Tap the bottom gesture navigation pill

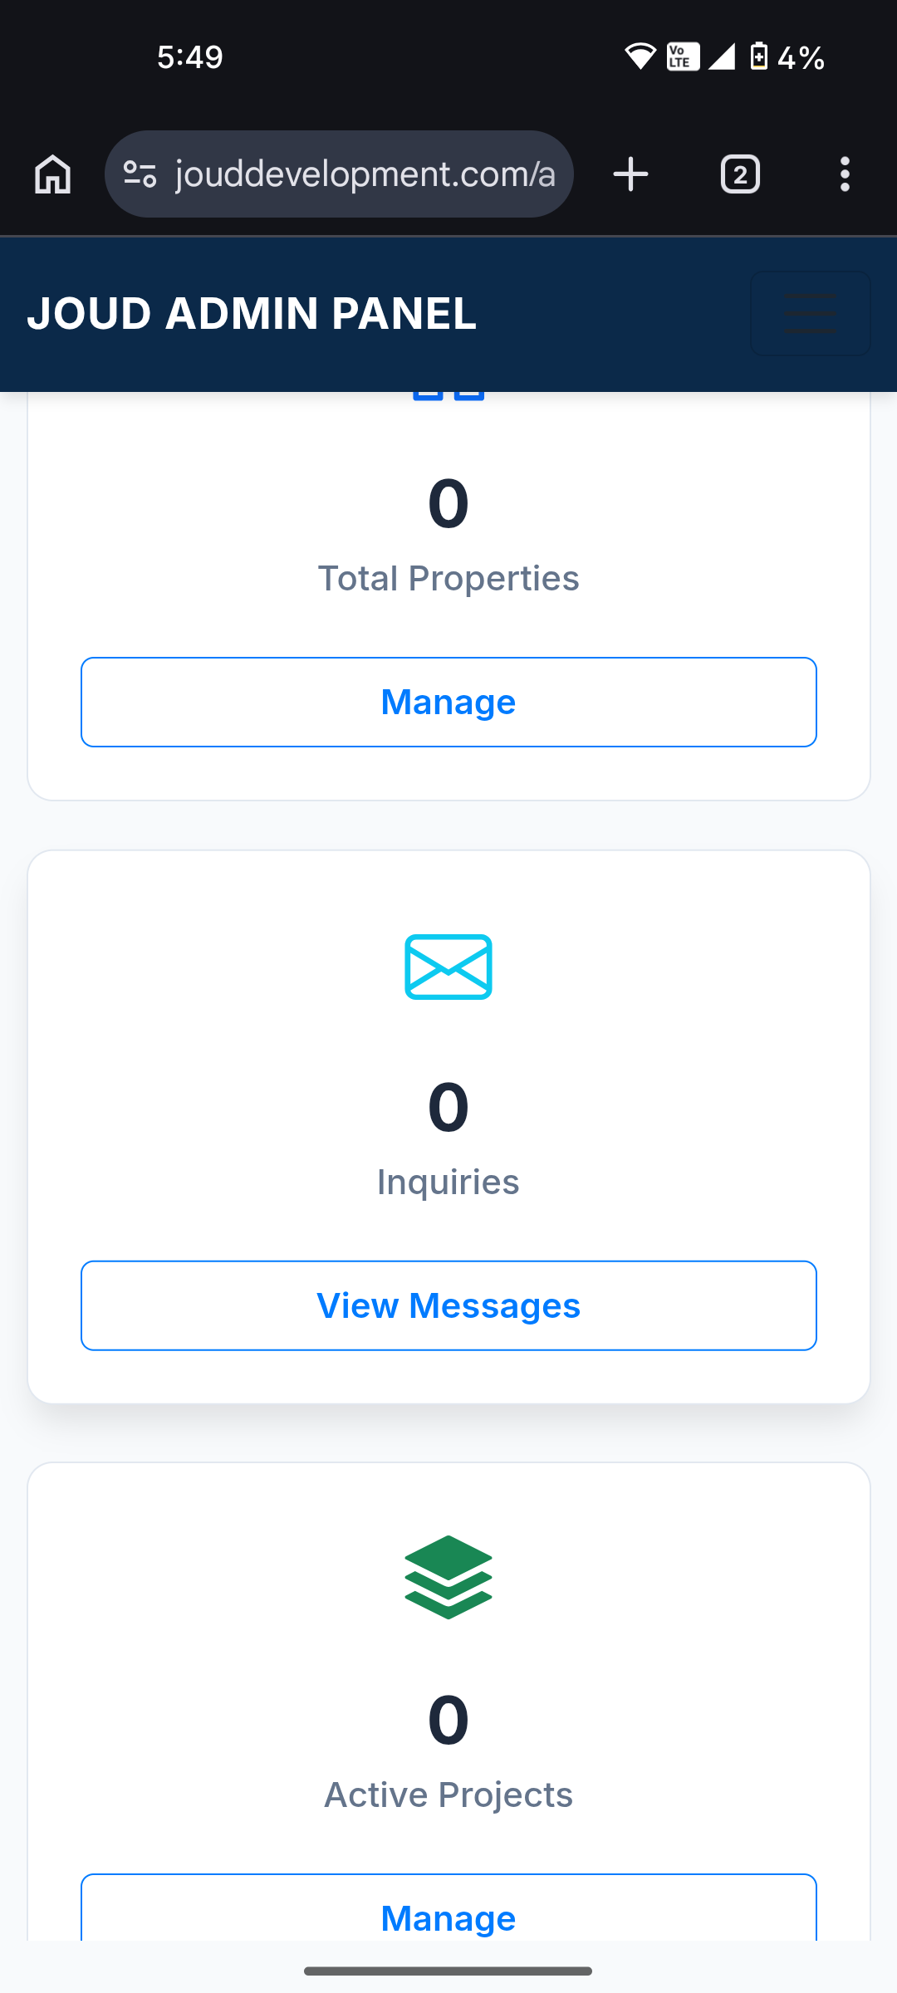tap(448, 1971)
